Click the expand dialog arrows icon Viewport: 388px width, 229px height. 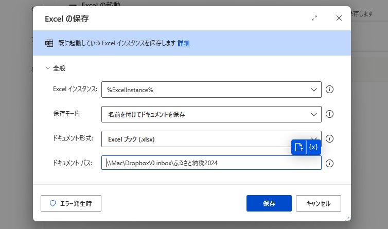(314, 18)
